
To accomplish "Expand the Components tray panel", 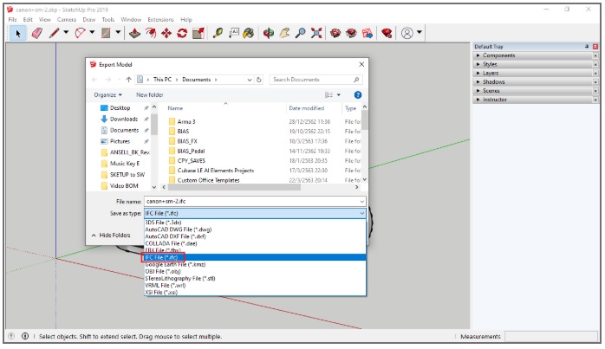I will tap(499, 55).
